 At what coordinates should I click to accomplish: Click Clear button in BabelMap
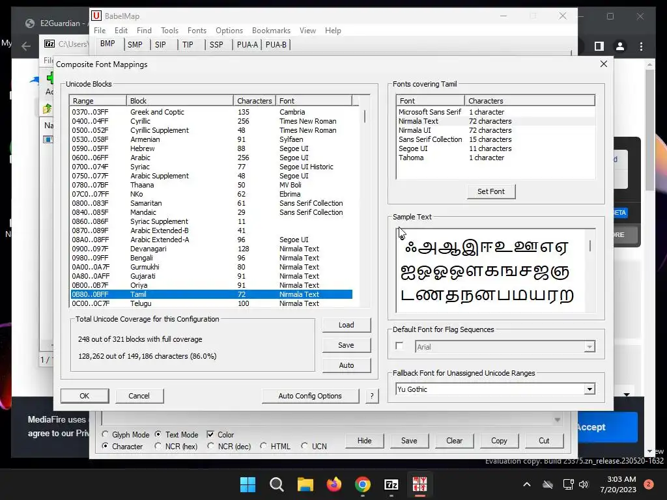[x=454, y=441]
